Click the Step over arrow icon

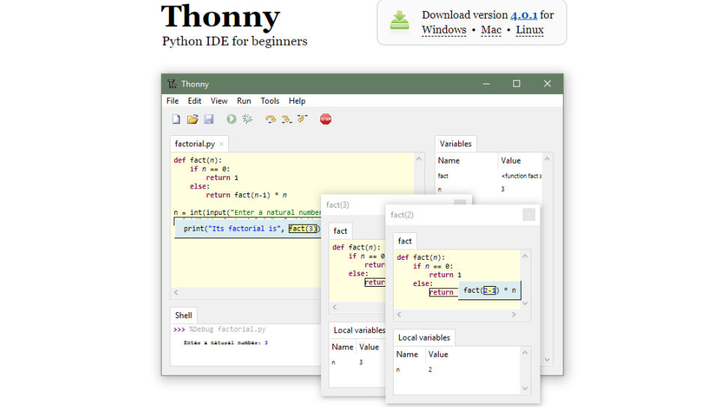click(x=270, y=119)
